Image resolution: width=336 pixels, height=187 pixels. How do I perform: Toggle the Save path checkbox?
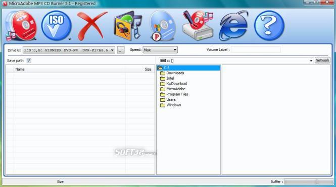click(29, 60)
